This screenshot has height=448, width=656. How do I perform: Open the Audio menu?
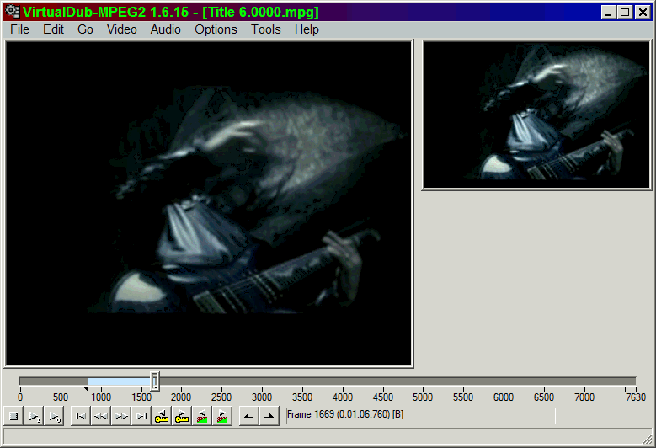166,29
